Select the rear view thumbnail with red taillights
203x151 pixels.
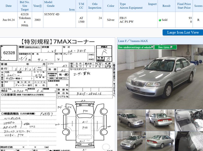160,120
